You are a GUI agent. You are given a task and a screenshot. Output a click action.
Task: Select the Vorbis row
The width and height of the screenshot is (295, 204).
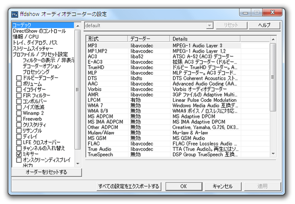coord(164,89)
